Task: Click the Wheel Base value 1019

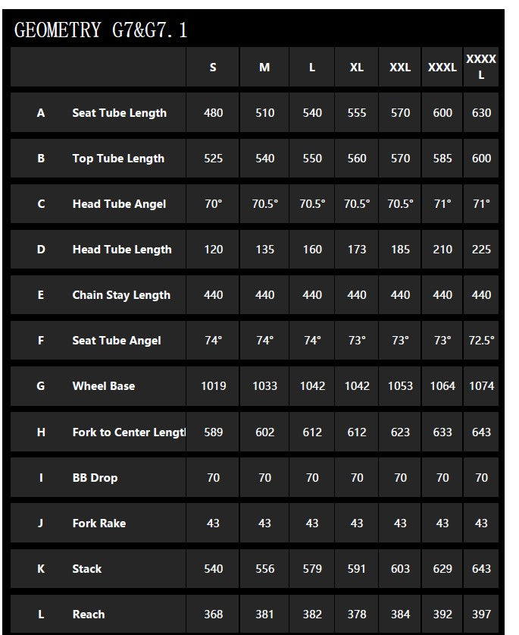Action: [x=214, y=386]
